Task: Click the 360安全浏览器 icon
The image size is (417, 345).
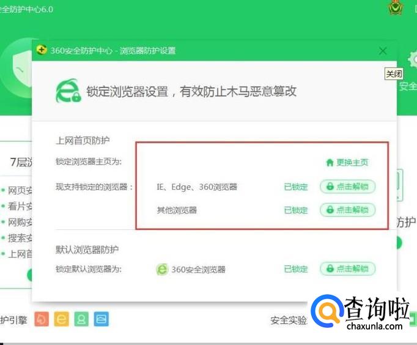Action: click(162, 269)
